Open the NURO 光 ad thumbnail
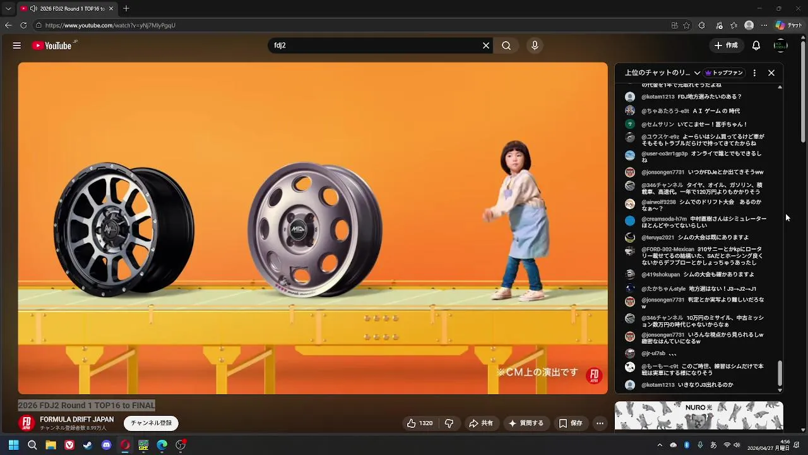 (699, 416)
